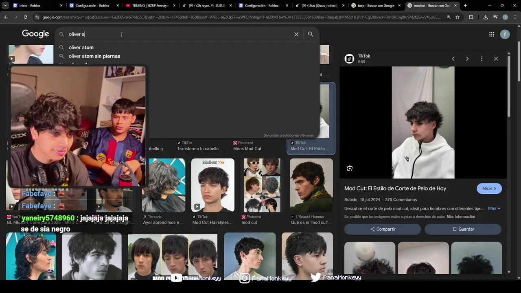This screenshot has height=293, width=521.
Task: Open title Mod Cut: El Estilo de Corte de Pelo de Hoy
Action: point(395,188)
